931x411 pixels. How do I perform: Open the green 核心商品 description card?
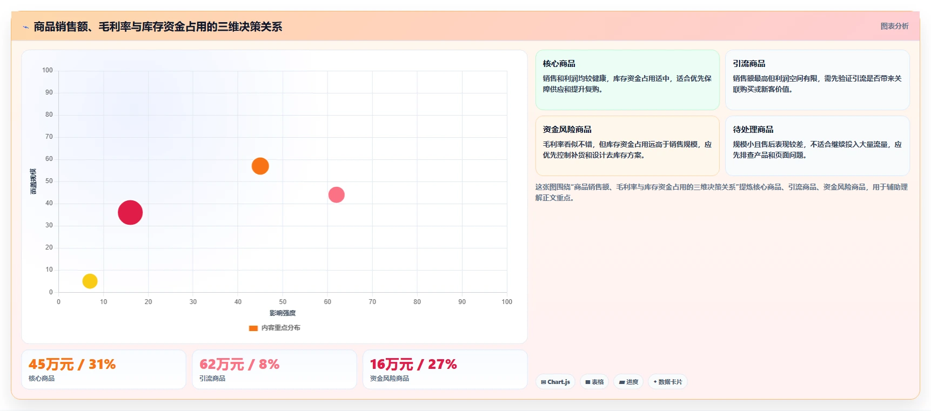click(x=627, y=80)
